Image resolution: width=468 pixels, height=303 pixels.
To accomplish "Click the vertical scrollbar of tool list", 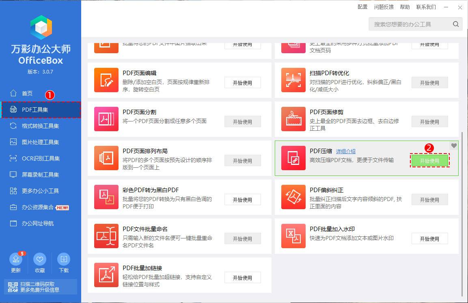I will pos(462,214).
